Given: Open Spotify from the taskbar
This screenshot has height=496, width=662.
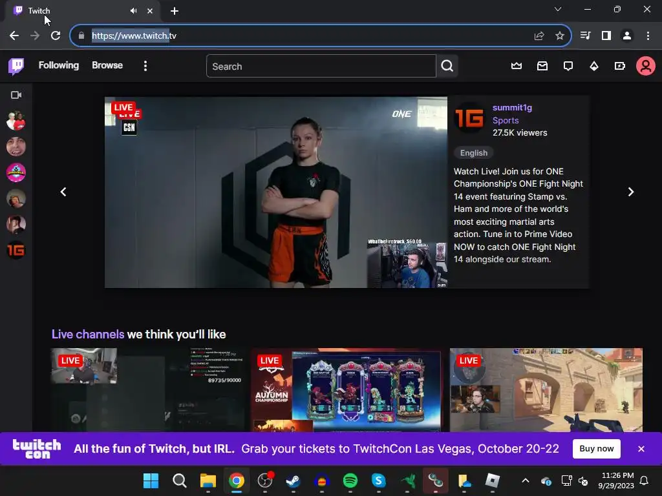Looking at the screenshot, I should coord(350,480).
